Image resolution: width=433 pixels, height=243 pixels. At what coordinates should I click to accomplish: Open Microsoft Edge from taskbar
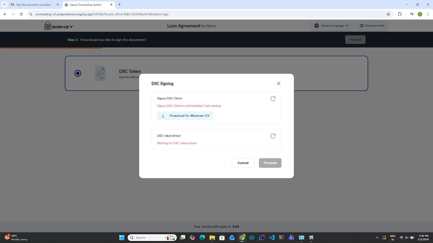(x=202, y=238)
